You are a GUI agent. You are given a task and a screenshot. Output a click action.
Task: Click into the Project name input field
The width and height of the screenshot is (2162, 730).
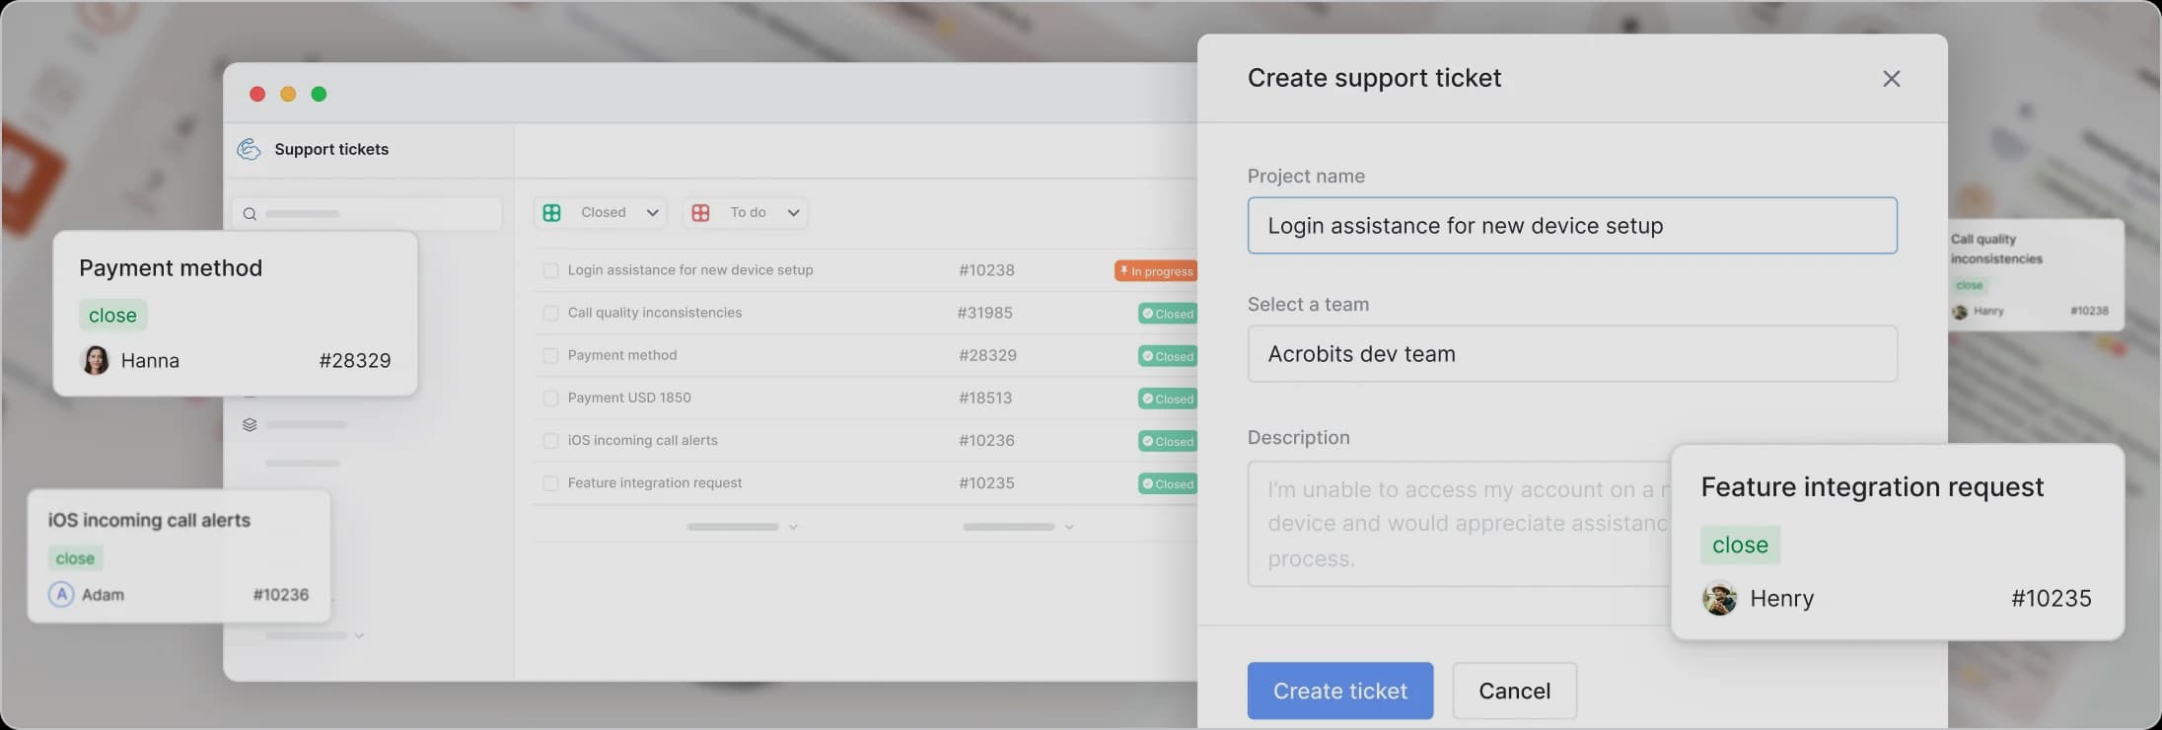[x=1571, y=226]
